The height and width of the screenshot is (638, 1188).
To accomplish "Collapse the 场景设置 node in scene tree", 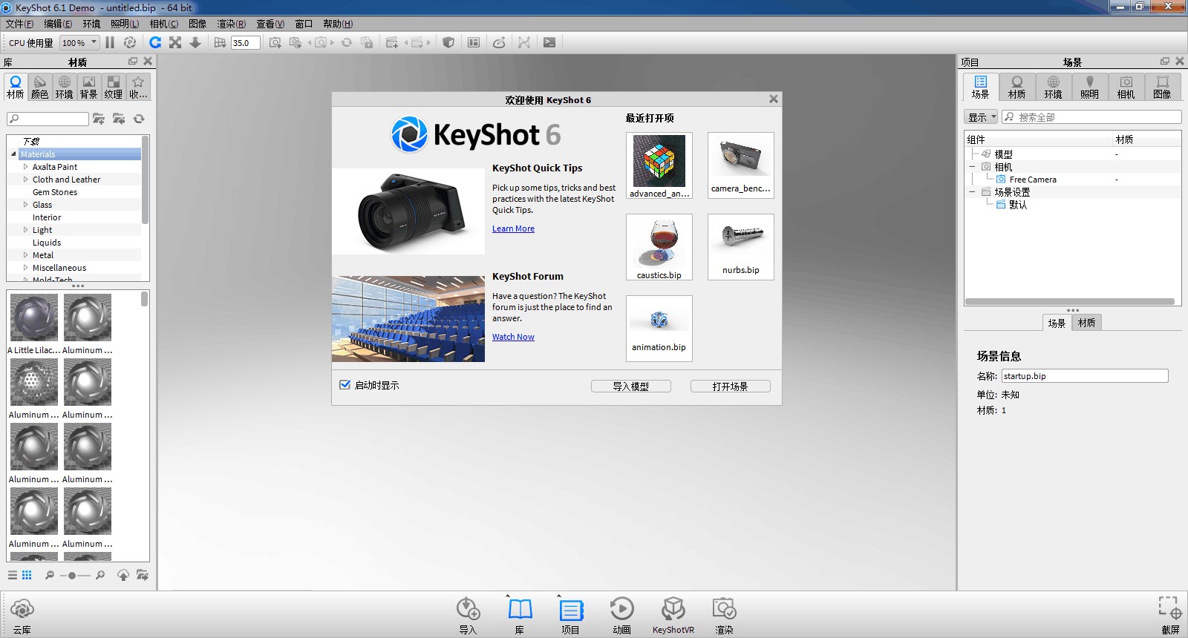I will (972, 192).
